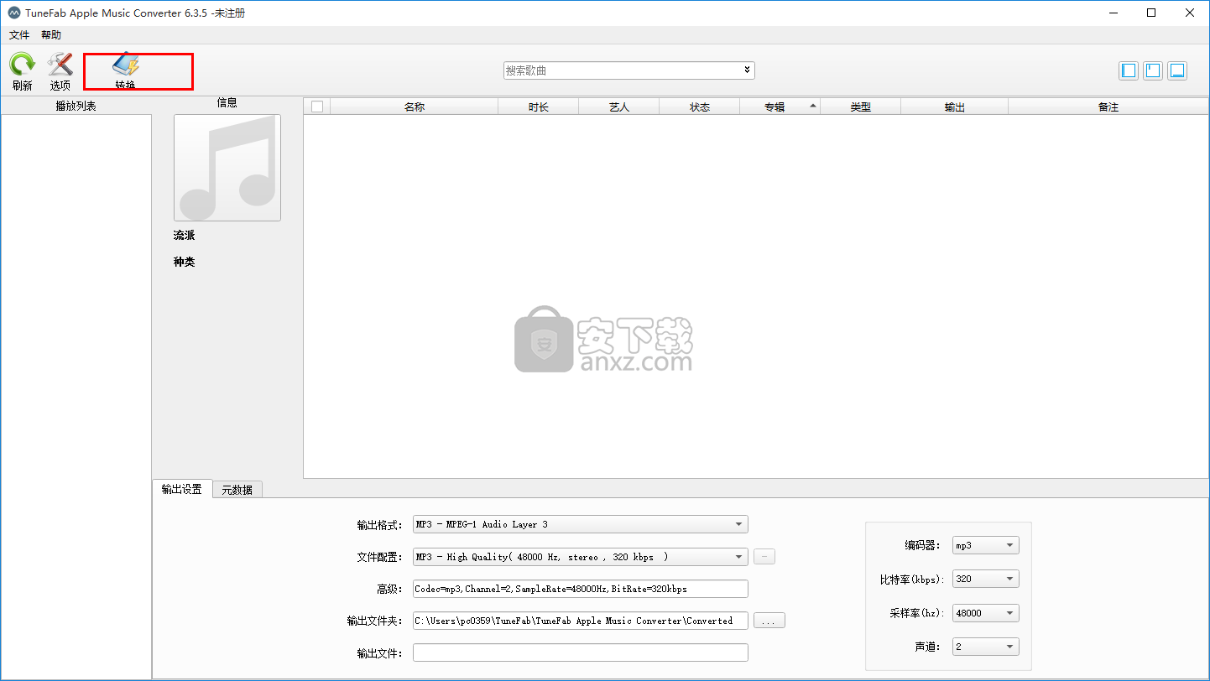Toggle the left panel layout icon
Image resolution: width=1210 pixels, height=681 pixels.
pyautogui.click(x=1129, y=70)
